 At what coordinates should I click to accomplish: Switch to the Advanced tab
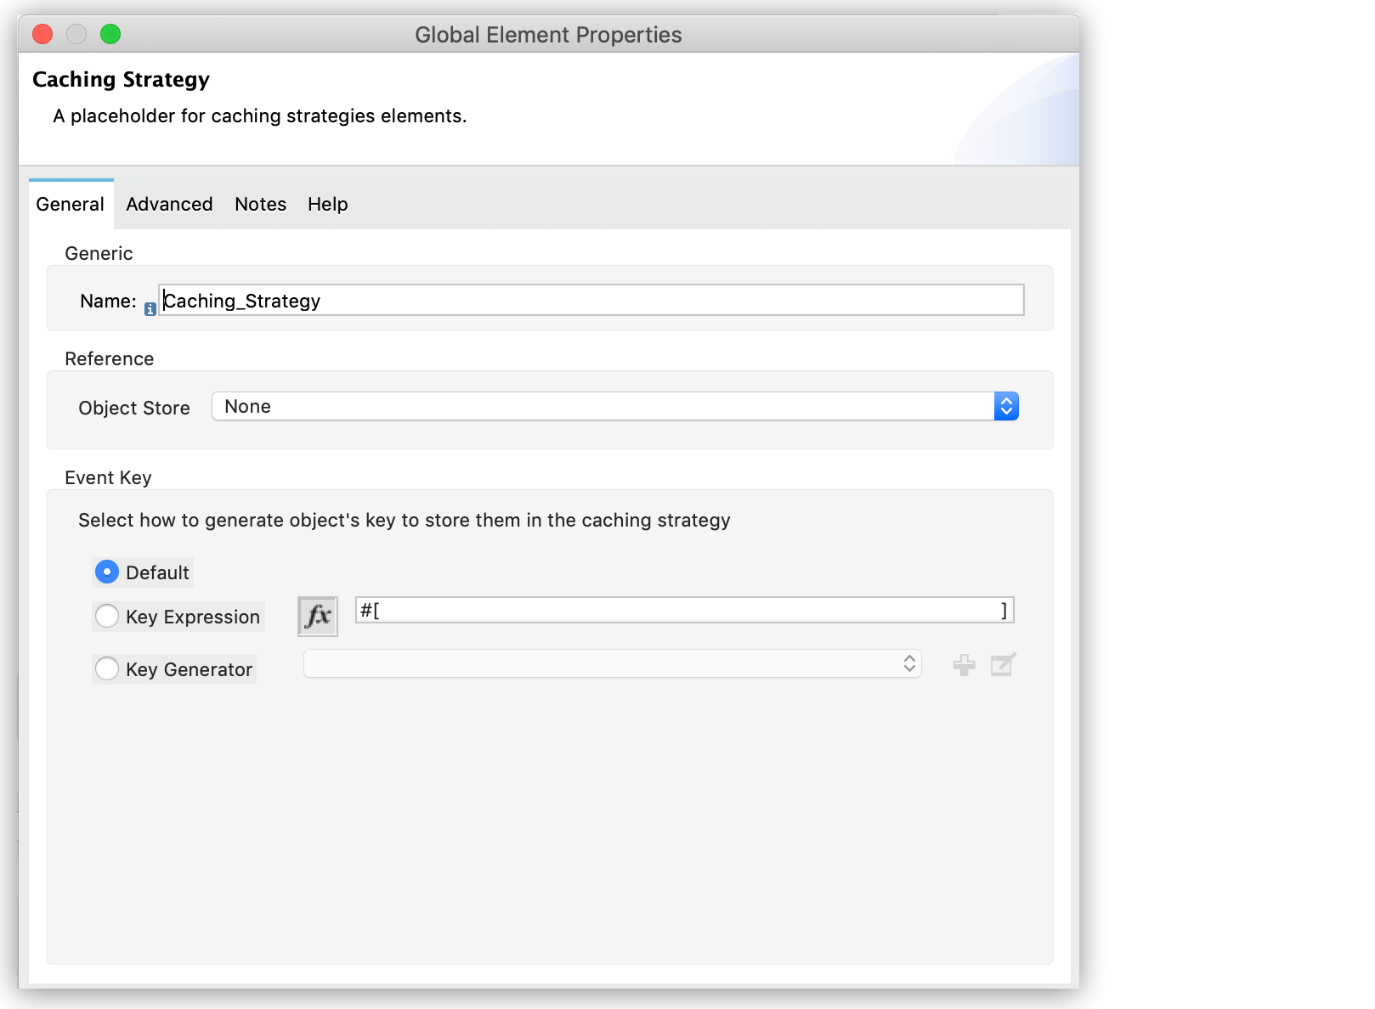pos(168,204)
